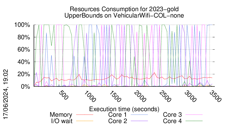226x126 pixels.
Task: Click the 'Core 2' legend label
Action: click(x=118, y=121)
